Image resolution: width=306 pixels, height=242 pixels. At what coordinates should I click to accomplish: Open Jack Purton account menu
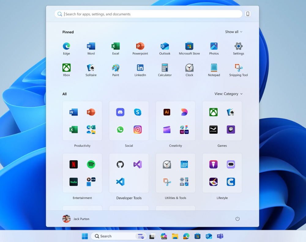tap(76, 219)
